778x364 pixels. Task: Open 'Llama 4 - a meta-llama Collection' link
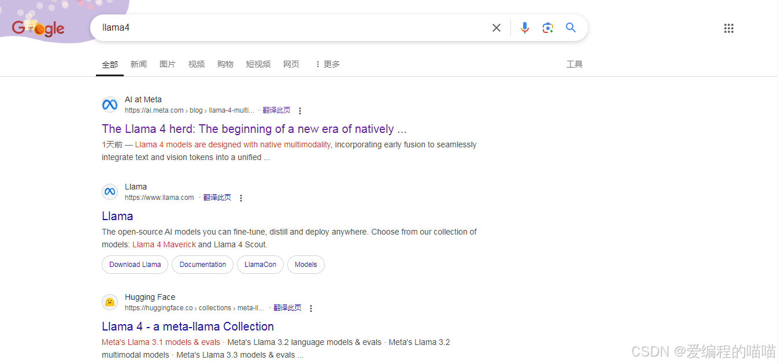(x=188, y=326)
